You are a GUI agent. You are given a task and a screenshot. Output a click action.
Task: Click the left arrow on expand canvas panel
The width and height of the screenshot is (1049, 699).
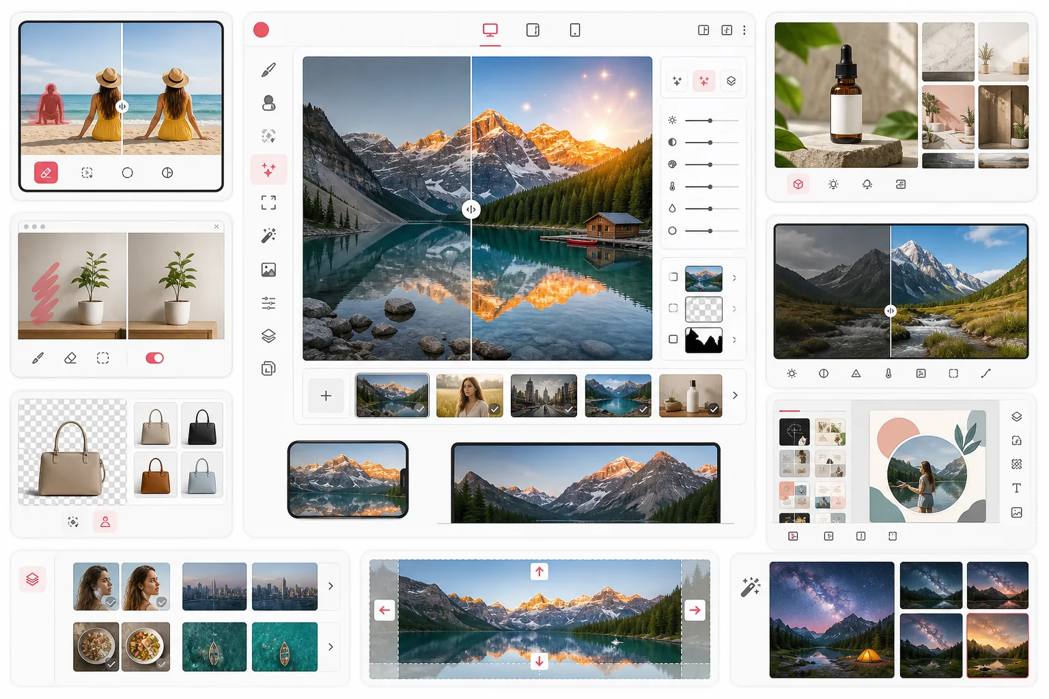[x=384, y=610]
